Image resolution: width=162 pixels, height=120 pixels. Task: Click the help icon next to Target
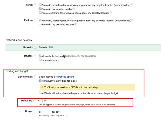35,5
